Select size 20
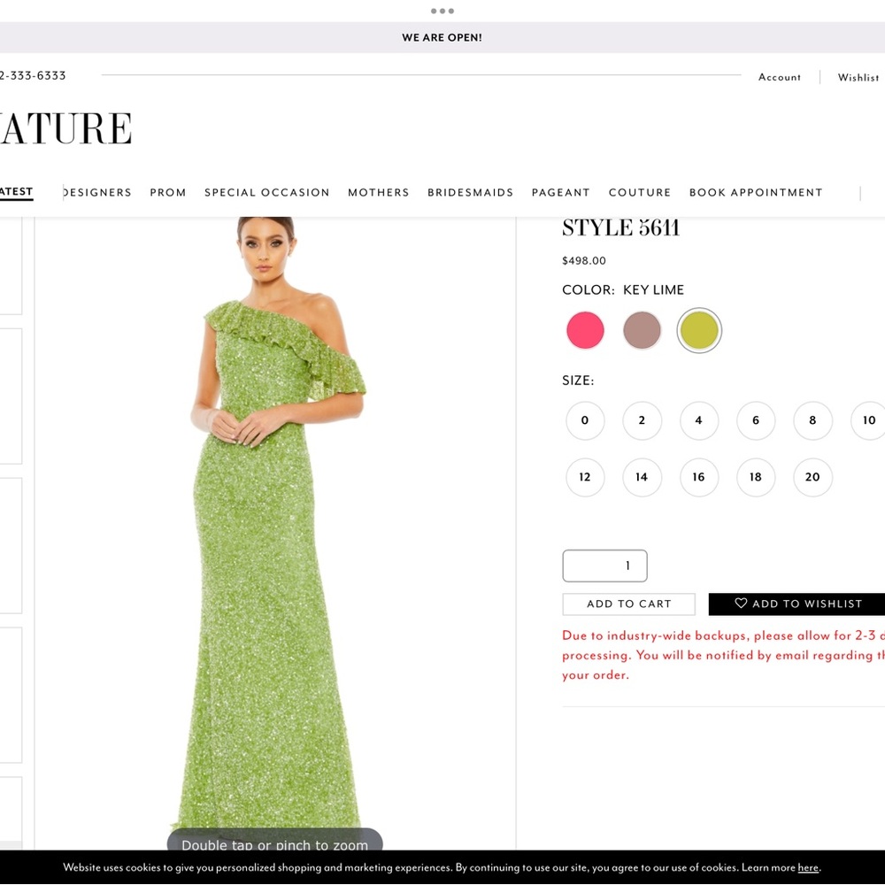The height and width of the screenshot is (885, 885). point(812,477)
